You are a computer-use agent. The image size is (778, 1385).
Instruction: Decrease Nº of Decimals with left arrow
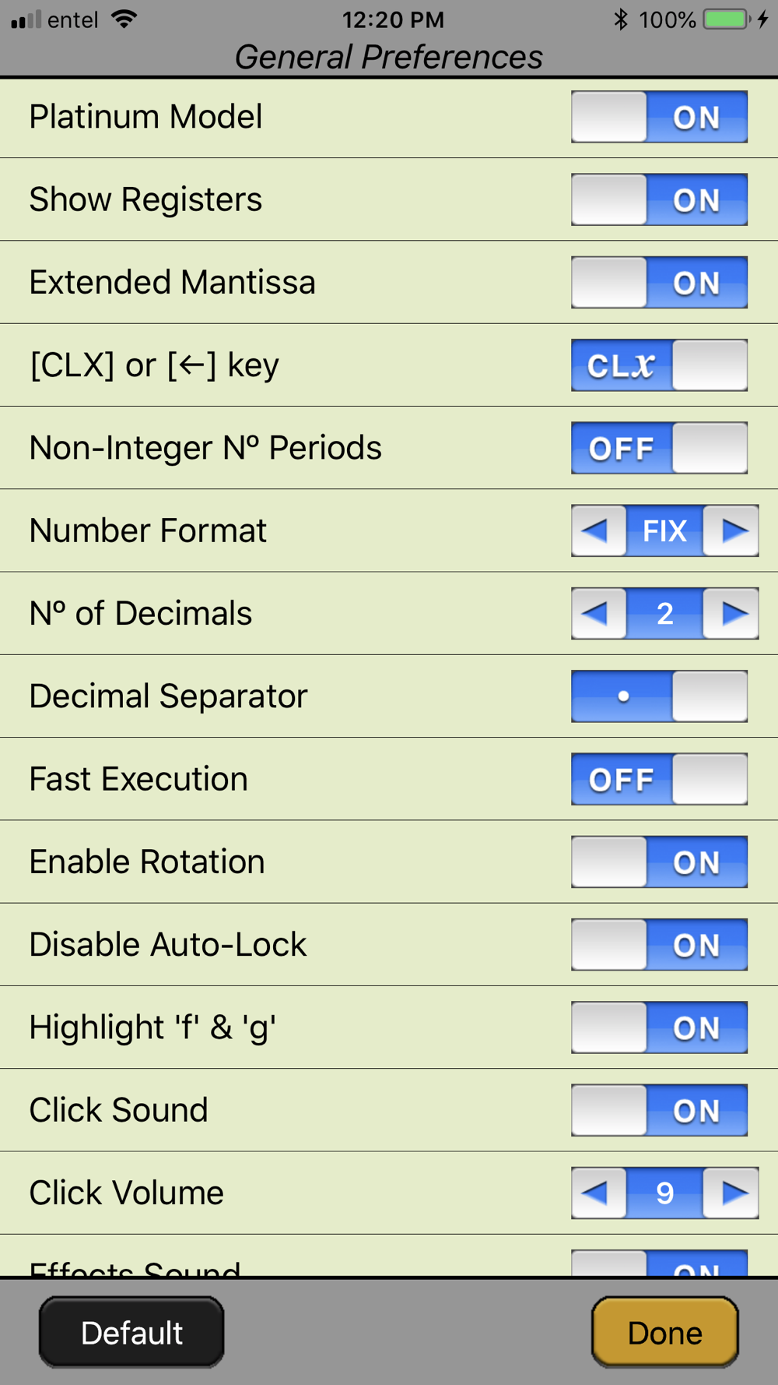pos(598,613)
